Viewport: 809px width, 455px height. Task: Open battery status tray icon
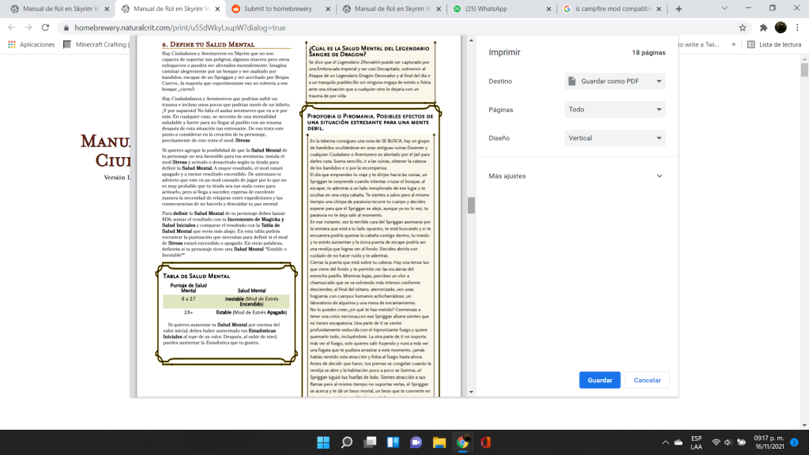click(x=741, y=442)
